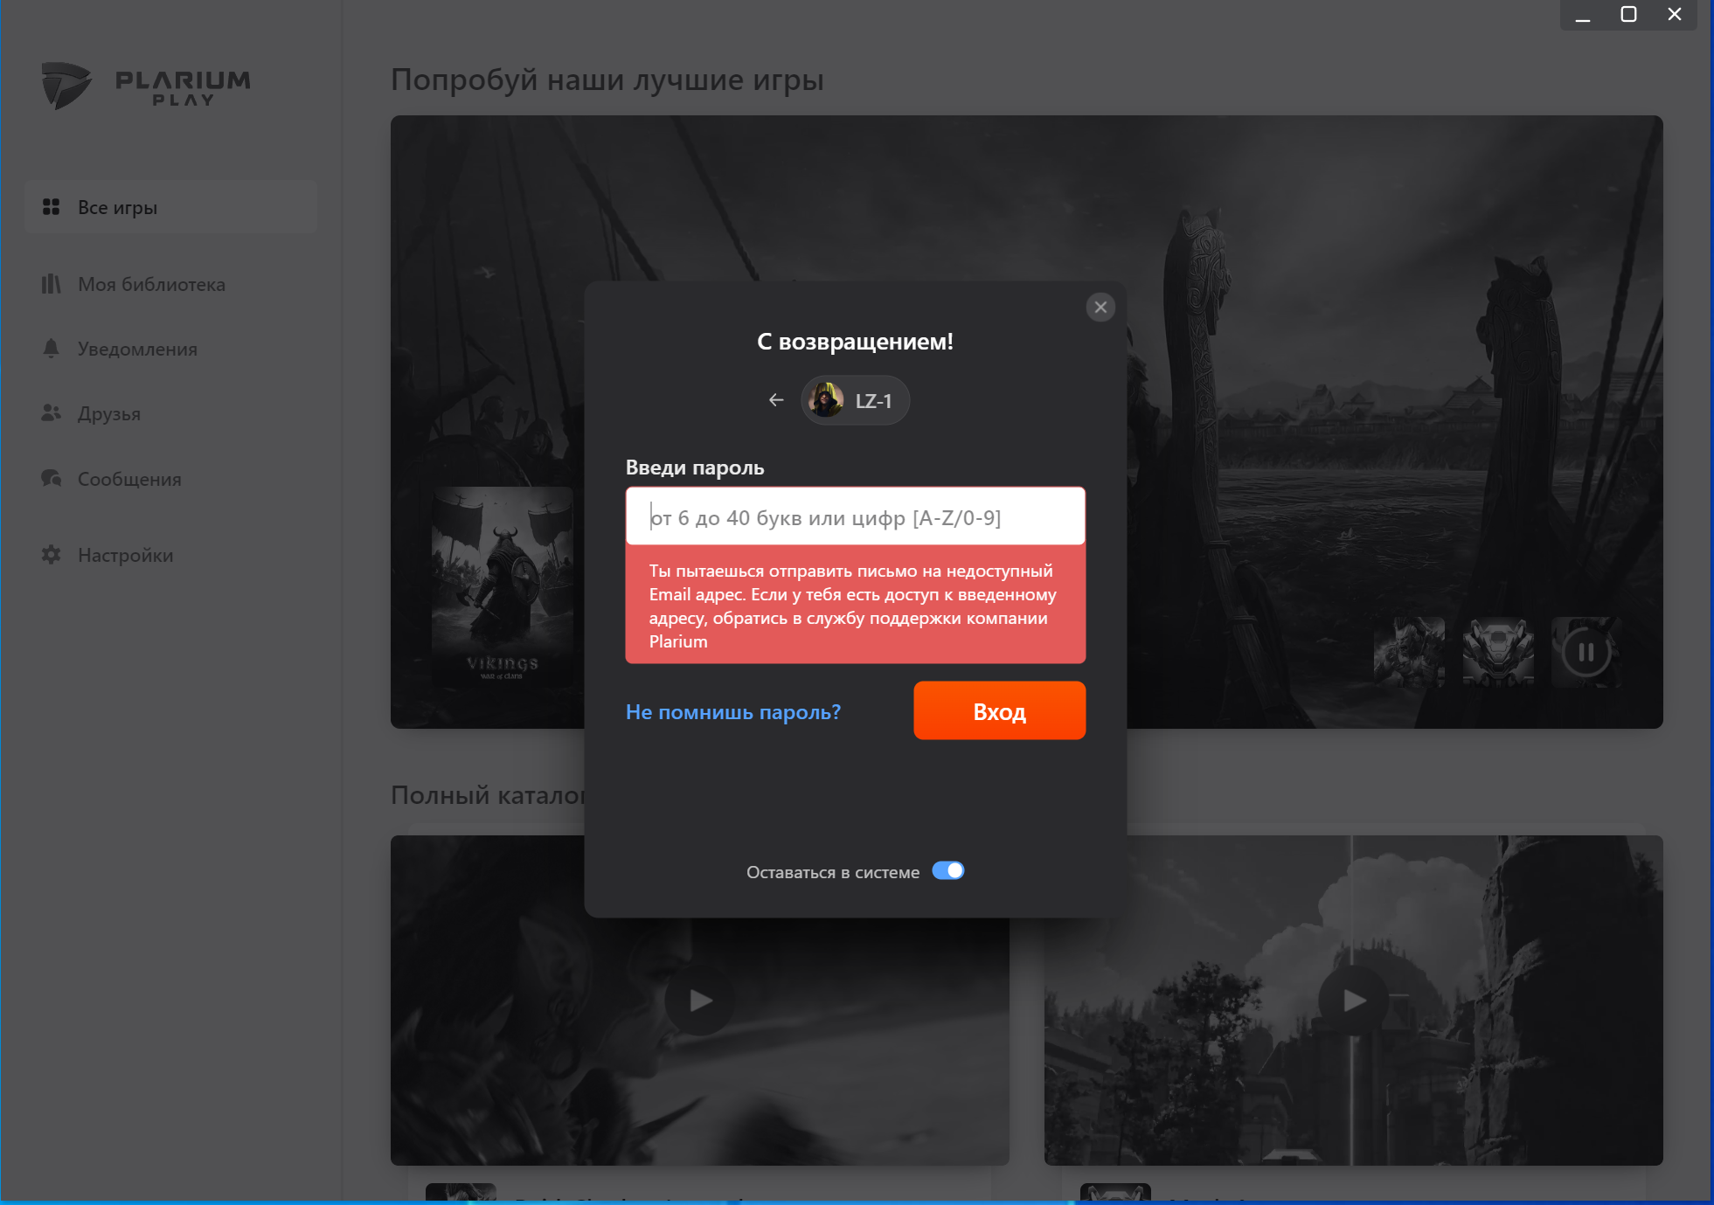Minimize the Plarium Play window
The image size is (1714, 1205).
pyautogui.click(x=1583, y=15)
